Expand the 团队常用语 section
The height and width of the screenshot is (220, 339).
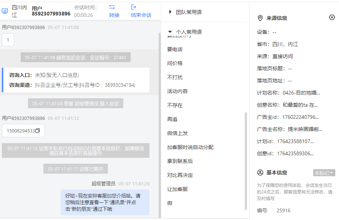click(170, 12)
